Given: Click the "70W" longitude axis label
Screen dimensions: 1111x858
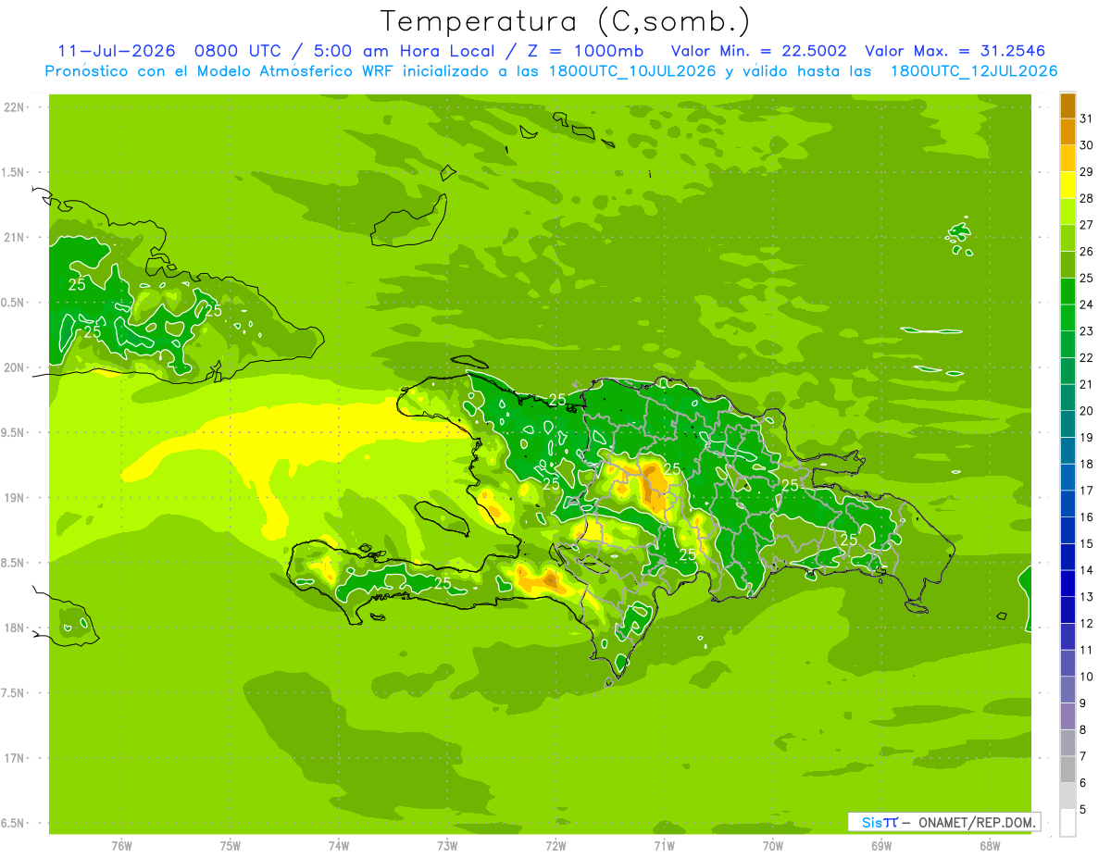Looking at the screenshot, I should [773, 846].
